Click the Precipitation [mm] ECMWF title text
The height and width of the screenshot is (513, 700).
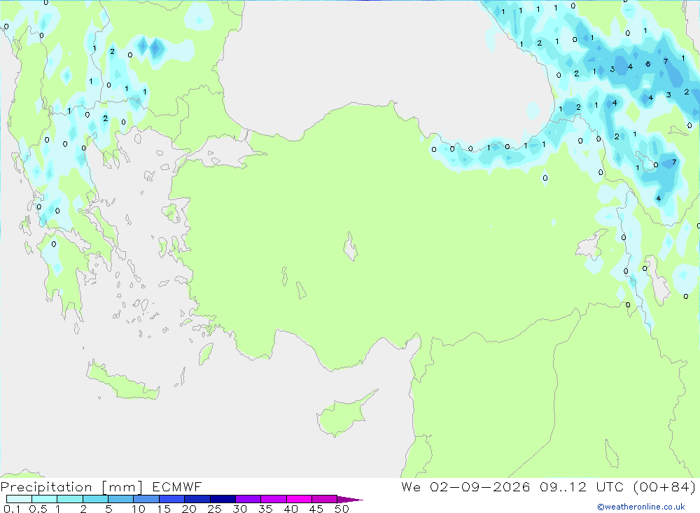click(x=101, y=486)
